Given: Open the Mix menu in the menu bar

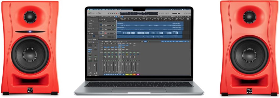Looking at the screenshot, I should [110, 9].
